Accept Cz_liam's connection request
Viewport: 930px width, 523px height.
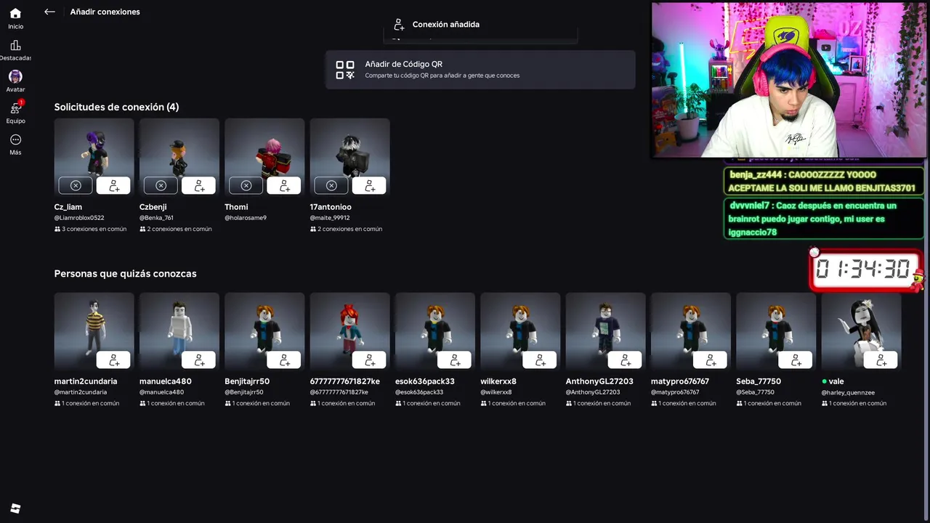(113, 185)
